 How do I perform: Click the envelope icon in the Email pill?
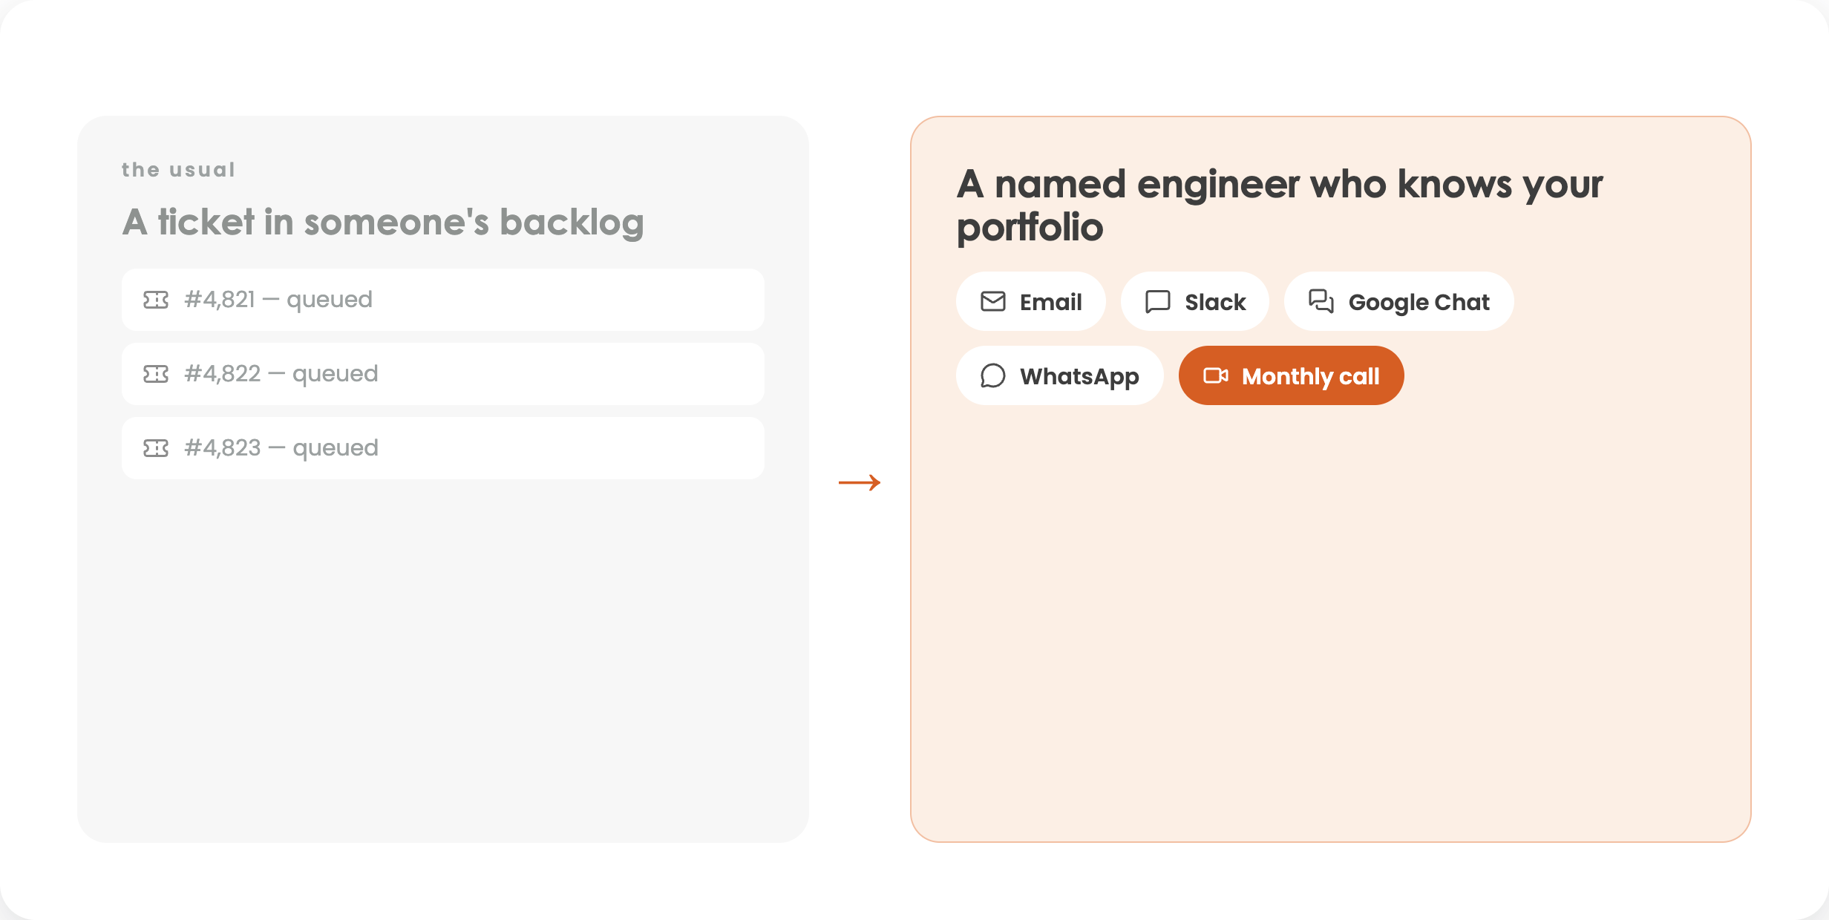[992, 301]
